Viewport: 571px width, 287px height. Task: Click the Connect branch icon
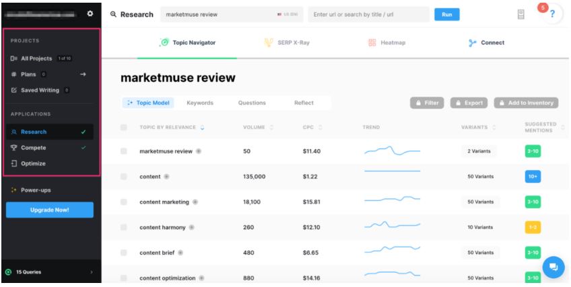tap(472, 43)
